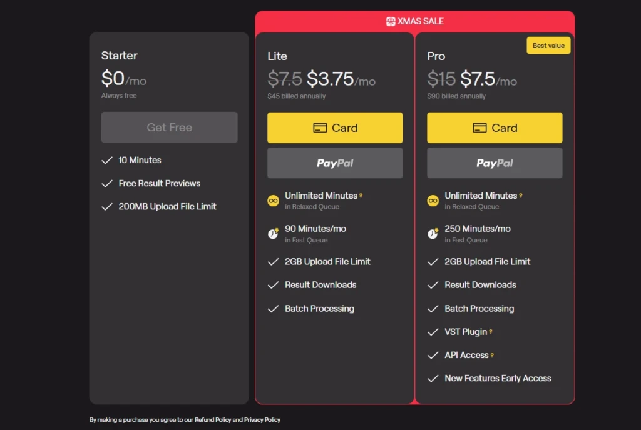Click the Pro plan Card payment button
Viewport: 641px width, 430px height.
point(495,127)
